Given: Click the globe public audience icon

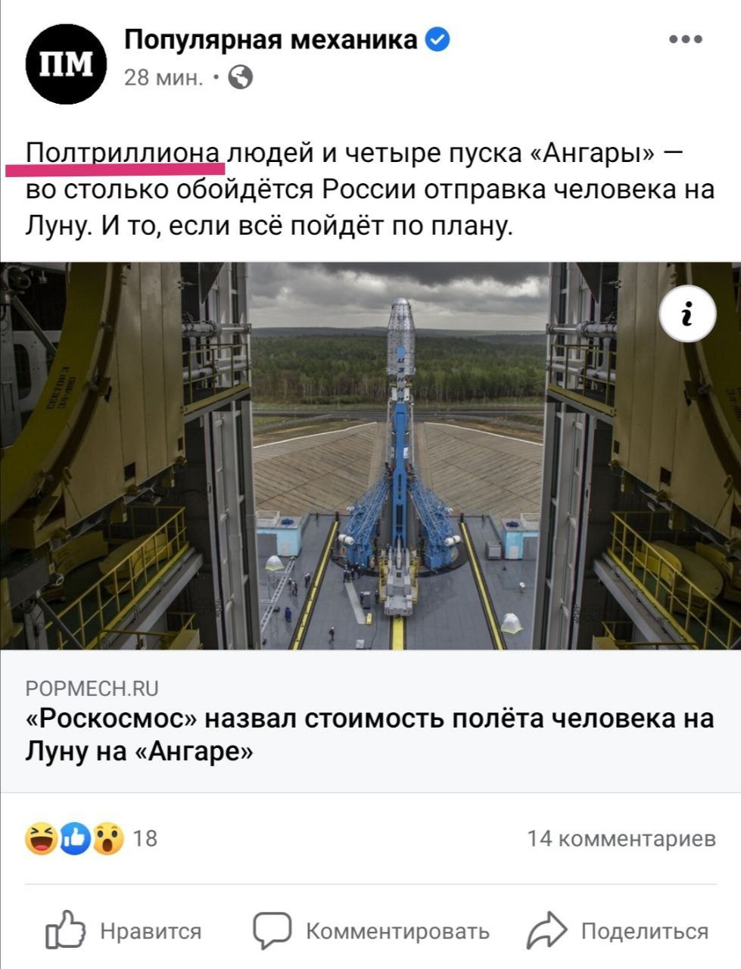Looking at the screenshot, I should (241, 77).
